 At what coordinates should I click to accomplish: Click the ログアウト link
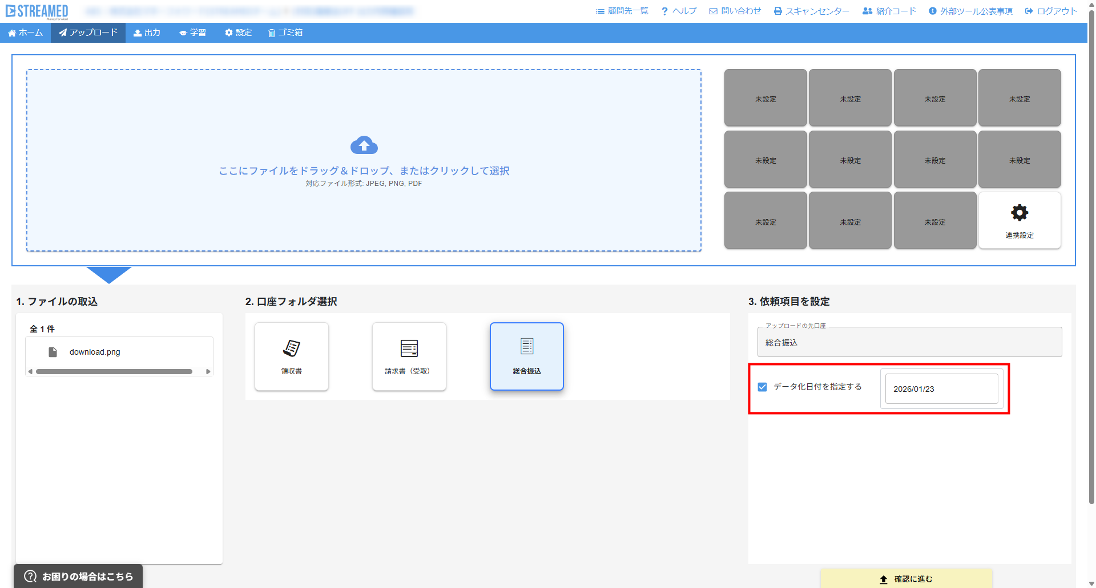pos(1051,11)
